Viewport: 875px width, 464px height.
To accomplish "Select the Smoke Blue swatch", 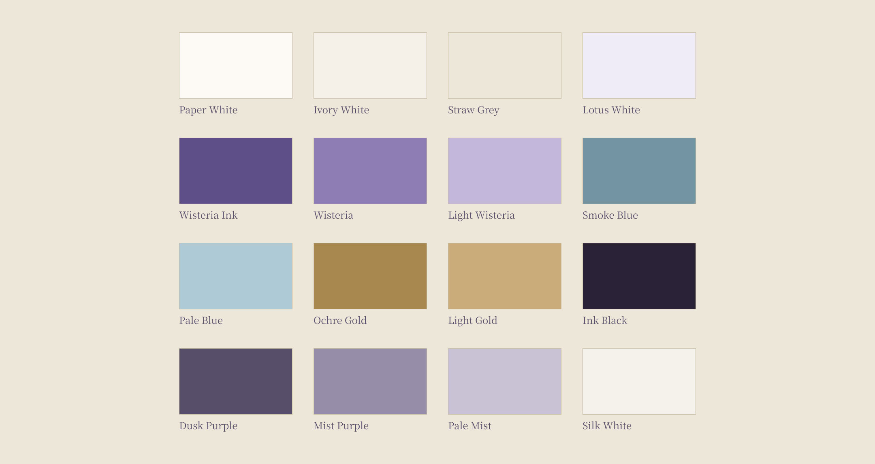I will tap(639, 171).
